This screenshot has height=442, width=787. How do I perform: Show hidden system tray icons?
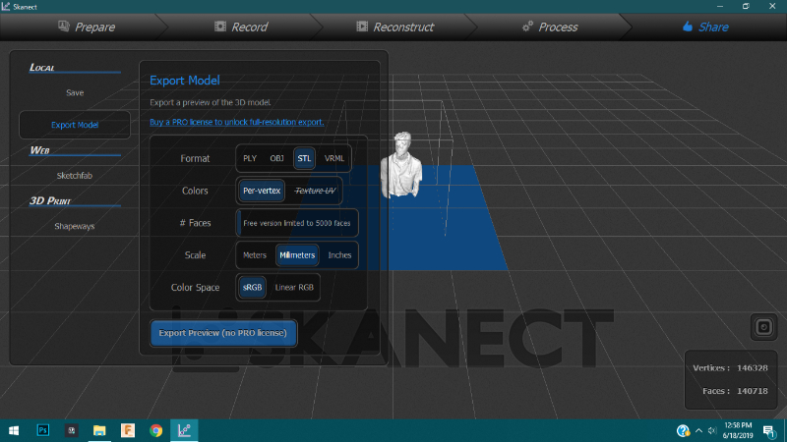pos(698,430)
